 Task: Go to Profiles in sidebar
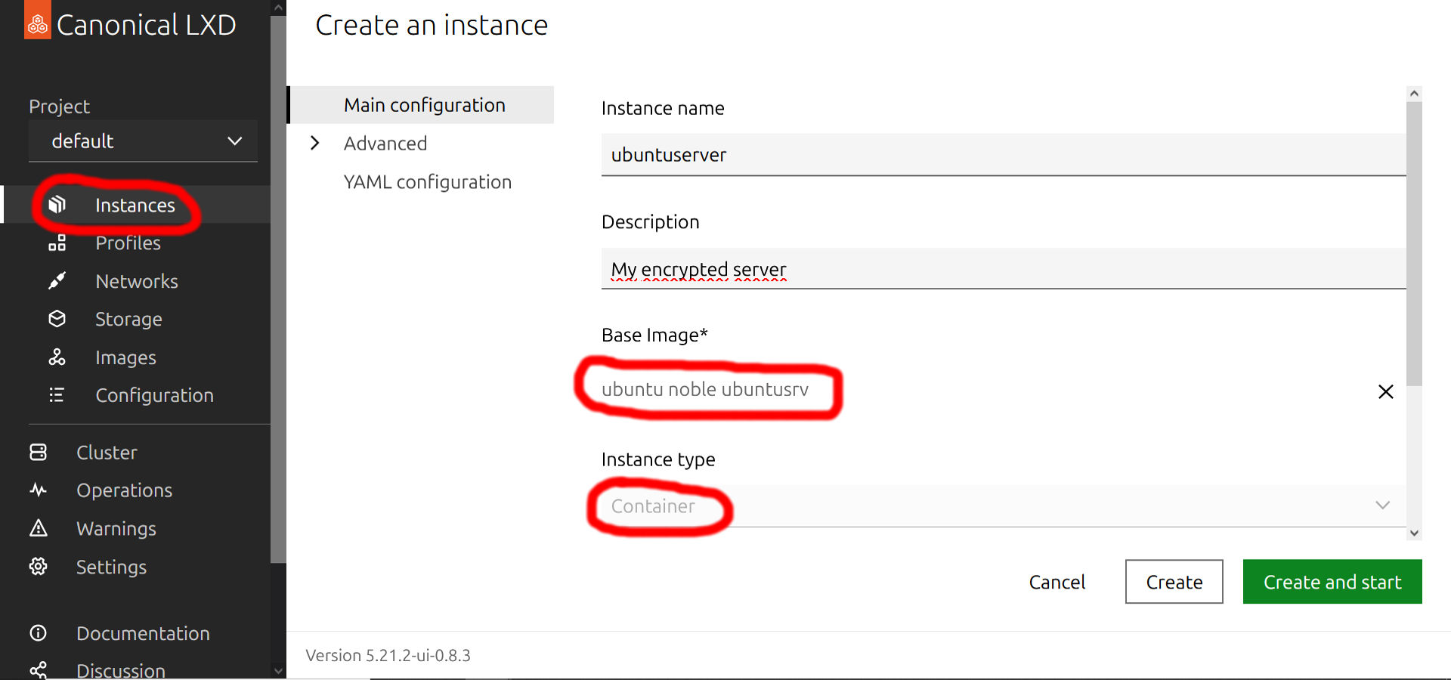[x=128, y=243]
